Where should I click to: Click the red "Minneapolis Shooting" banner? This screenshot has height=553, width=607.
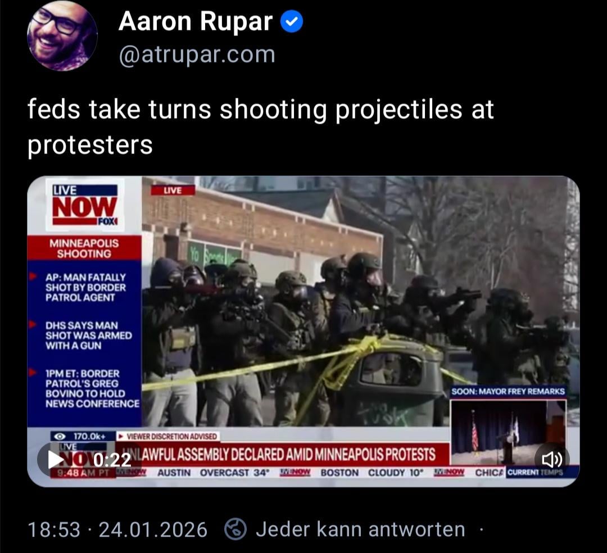(x=84, y=248)
